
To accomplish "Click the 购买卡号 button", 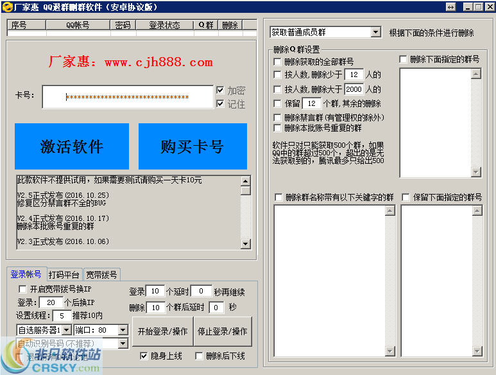I will 192,146.
